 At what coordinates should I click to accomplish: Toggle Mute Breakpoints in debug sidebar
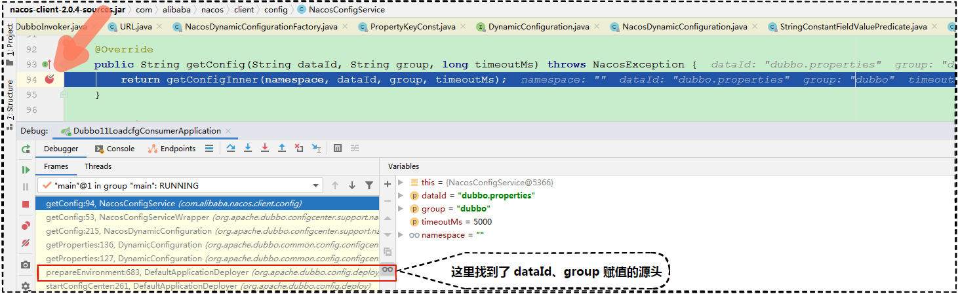coord(26,243)
